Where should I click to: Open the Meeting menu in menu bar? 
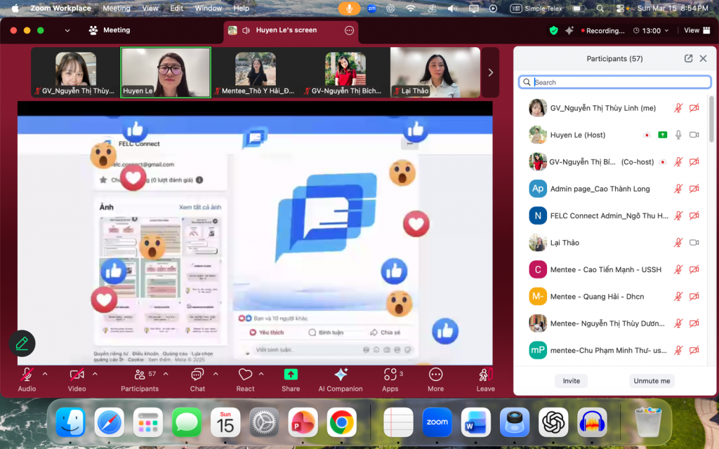[x=117, y=8]
